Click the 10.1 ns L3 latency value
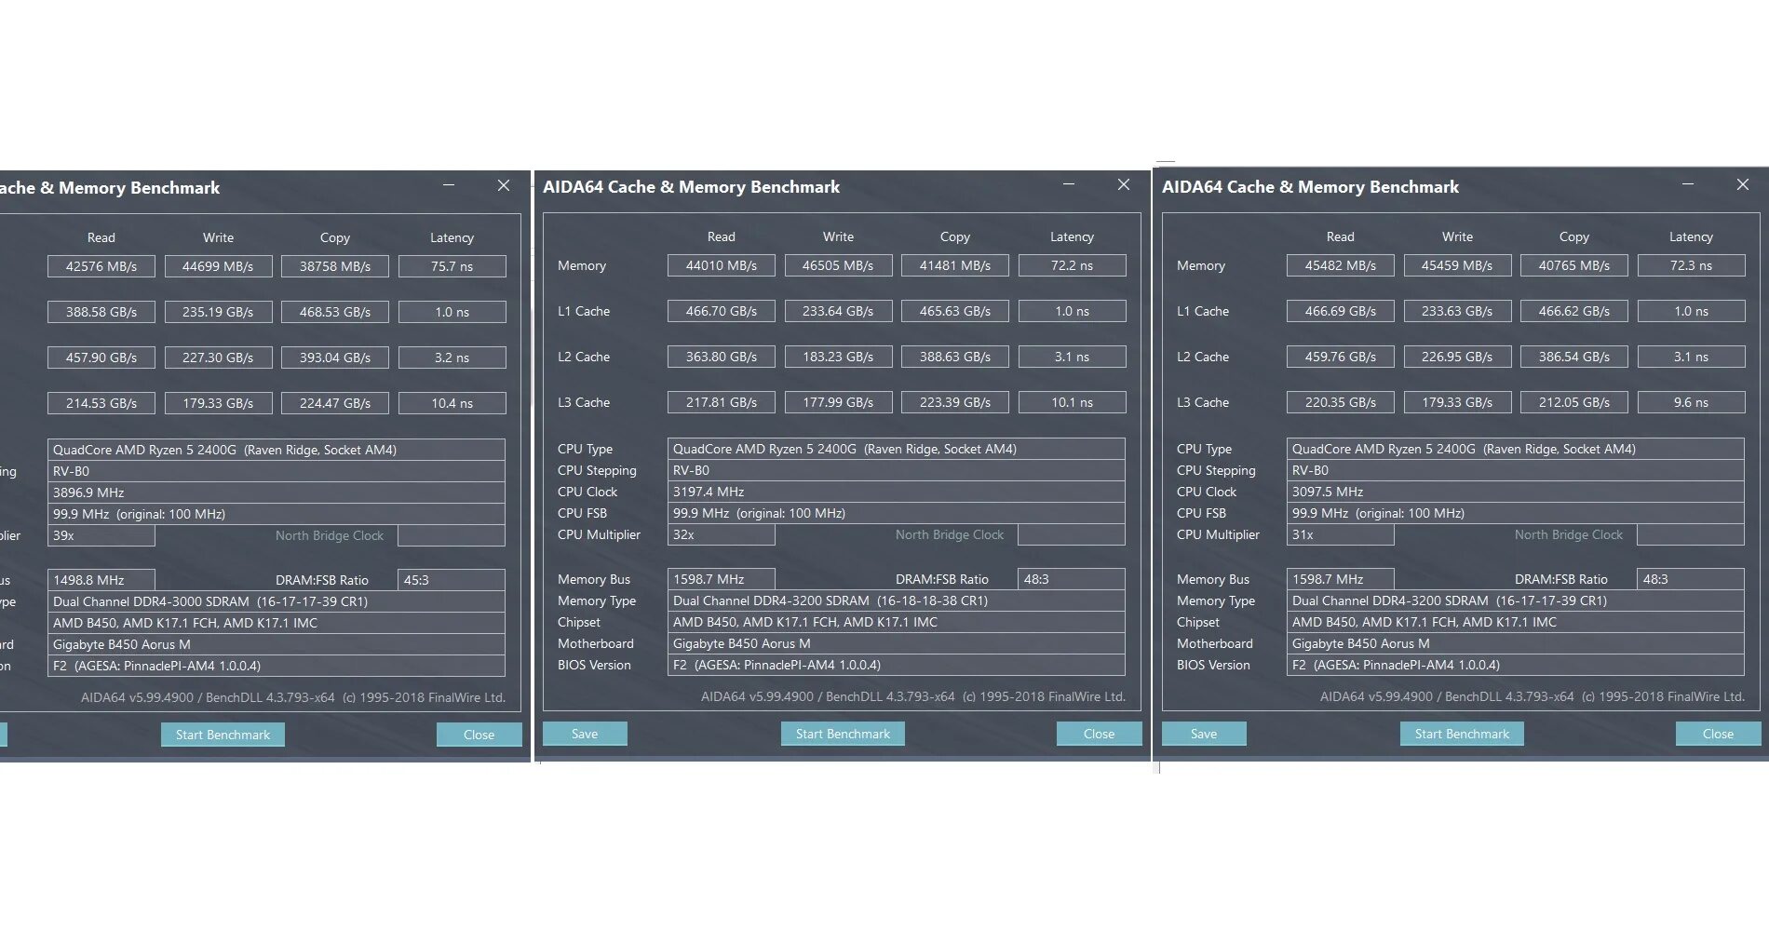Screen dimensions: 1769x931 tap(1073, 402)
